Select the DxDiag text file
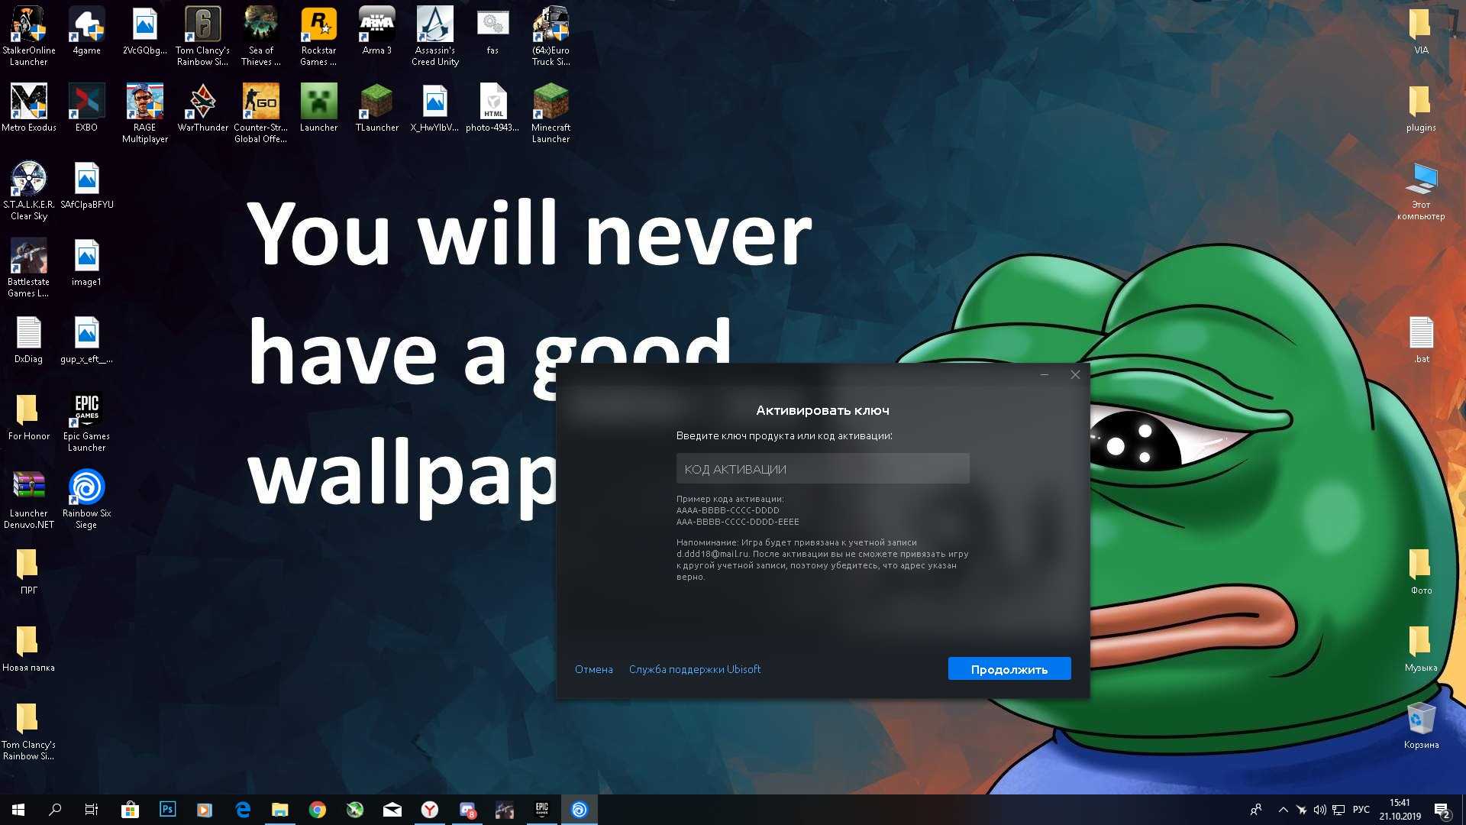The image size is (1466, 825). (29, 340)
